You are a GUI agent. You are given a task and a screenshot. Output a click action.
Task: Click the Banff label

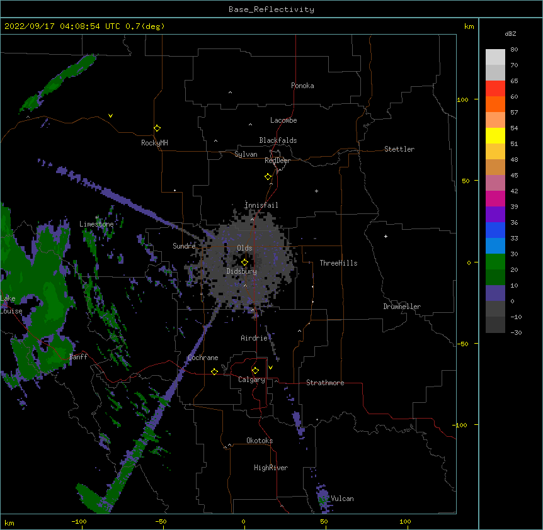click(x=78, y=357)
